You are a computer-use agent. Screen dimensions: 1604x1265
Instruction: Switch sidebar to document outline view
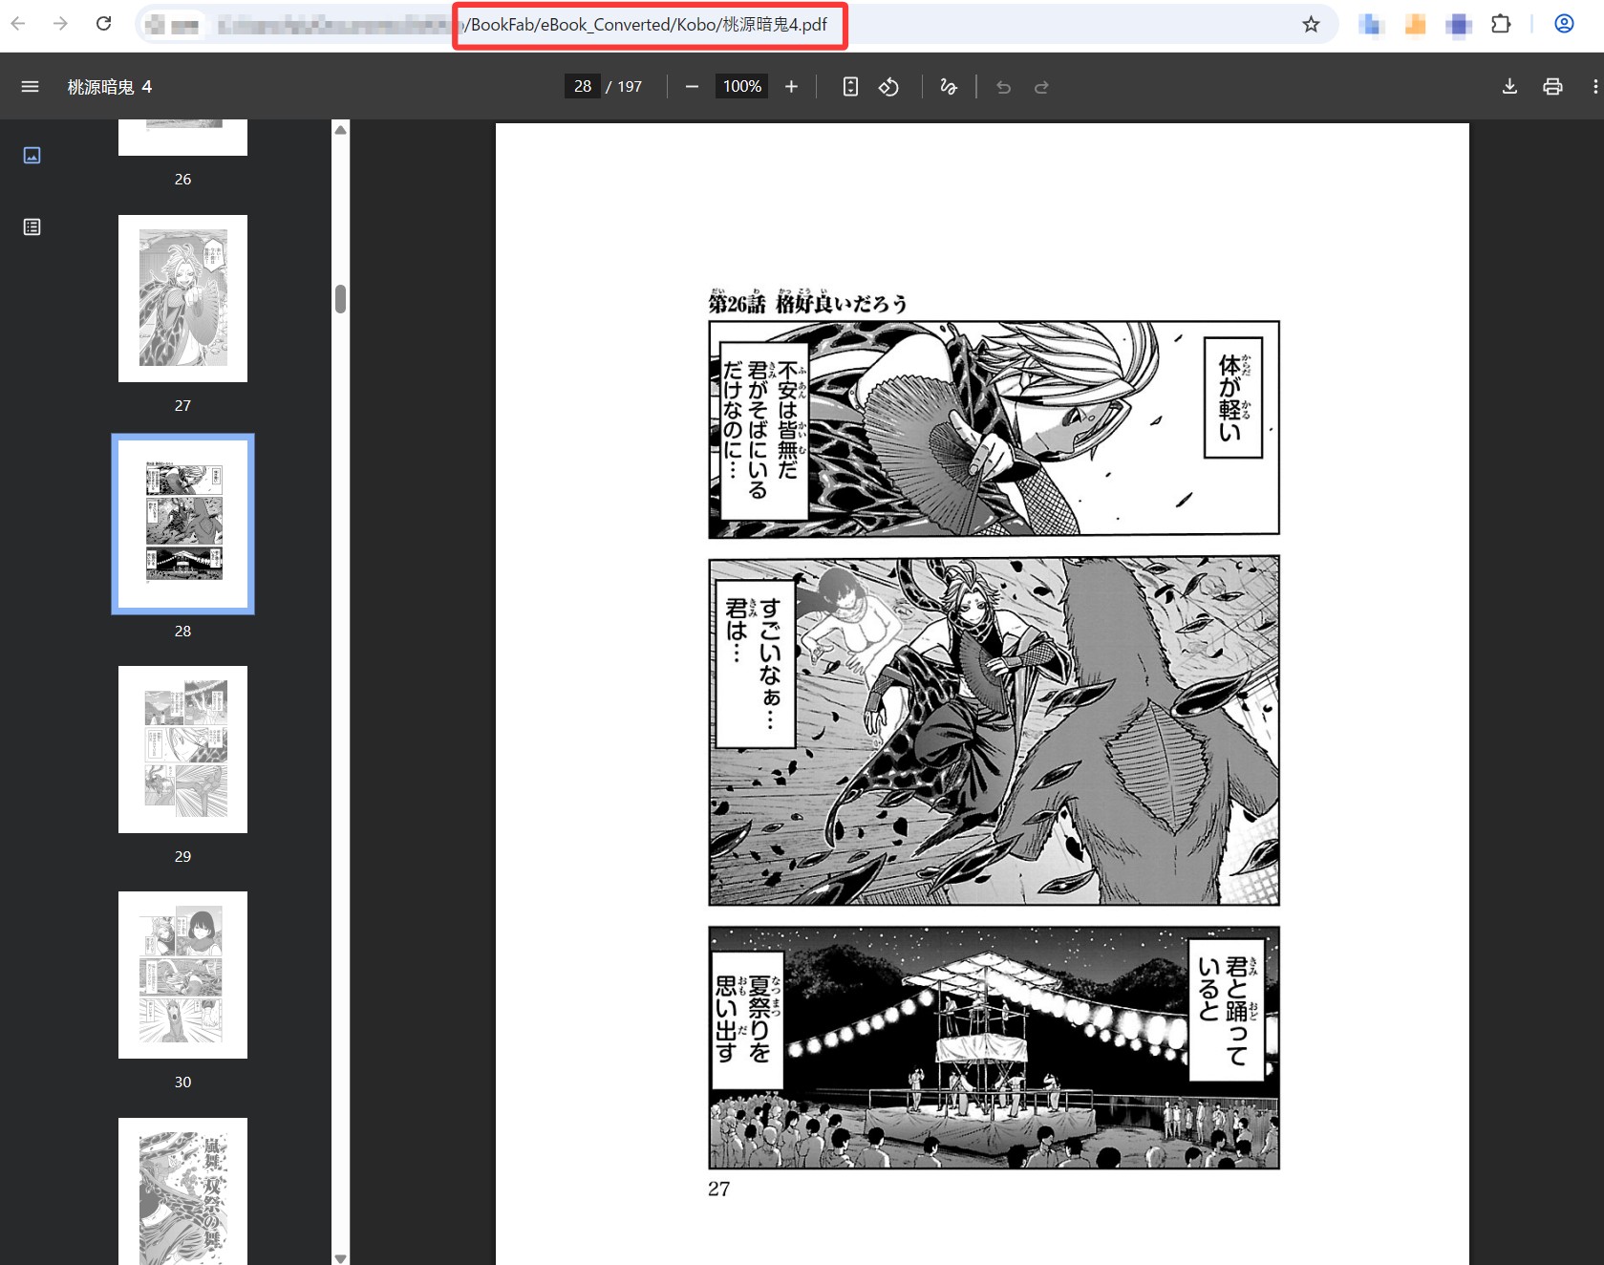pos(32,227)
